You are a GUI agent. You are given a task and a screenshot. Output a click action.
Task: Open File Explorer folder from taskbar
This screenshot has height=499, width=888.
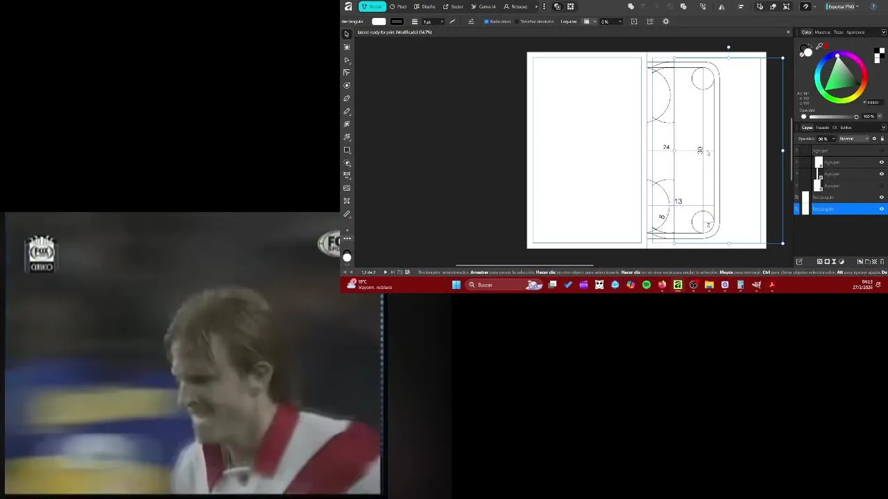coord(709,285)
